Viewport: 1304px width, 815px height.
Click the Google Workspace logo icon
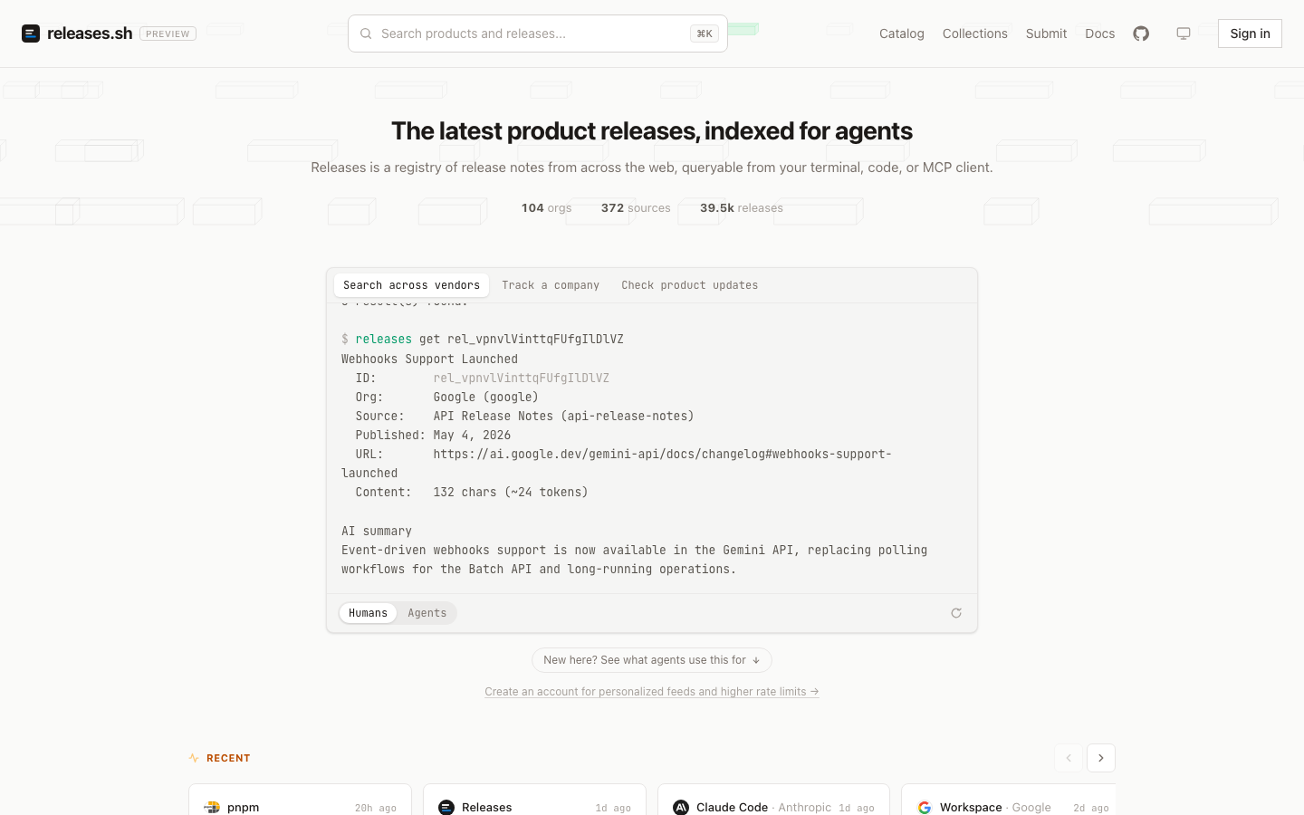coord(925,807)
